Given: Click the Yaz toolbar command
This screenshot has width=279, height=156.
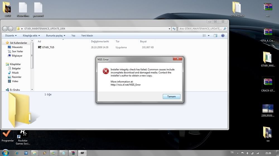Looking at the screenshot, I should (x=73, y=36).
